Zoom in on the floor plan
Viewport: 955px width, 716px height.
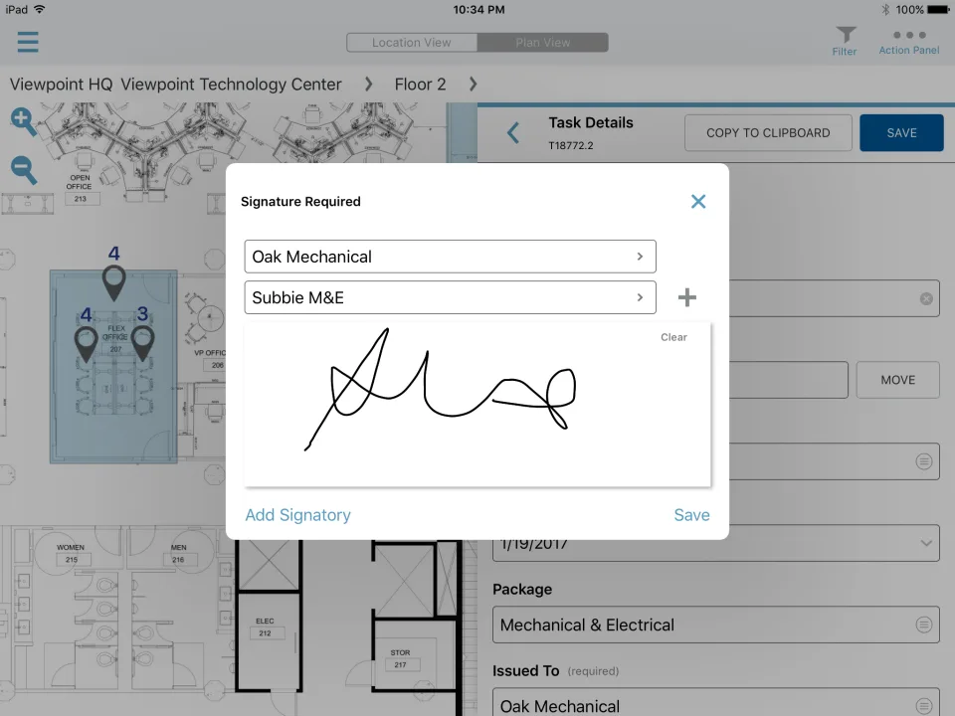[x=23, y=121]
